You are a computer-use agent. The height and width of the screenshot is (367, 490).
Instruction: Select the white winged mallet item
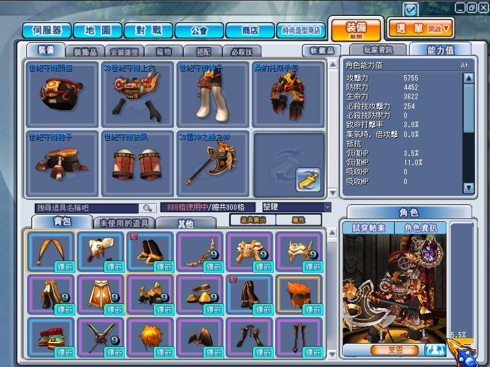100,251
